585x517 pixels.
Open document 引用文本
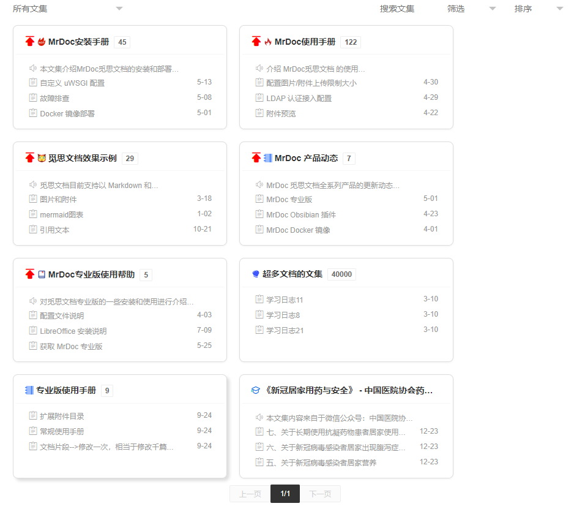tap(54, 230)
